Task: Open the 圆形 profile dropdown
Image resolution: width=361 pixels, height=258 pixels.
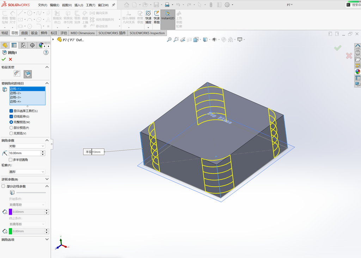Action: point(27,172)
